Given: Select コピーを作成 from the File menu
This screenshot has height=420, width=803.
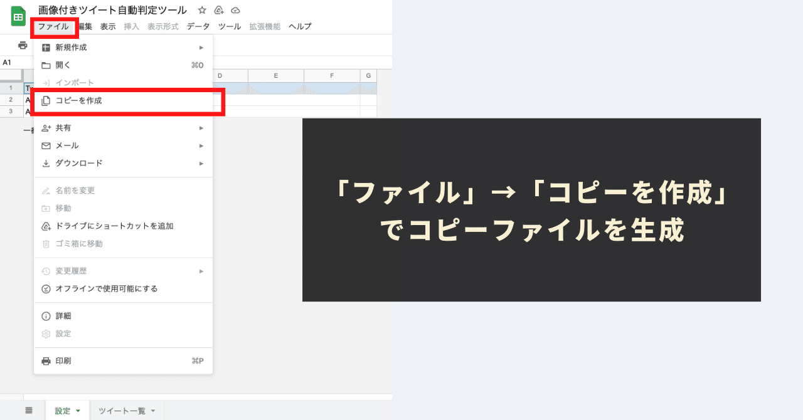Looking at the screenshot, I should [x=78, y=102].
